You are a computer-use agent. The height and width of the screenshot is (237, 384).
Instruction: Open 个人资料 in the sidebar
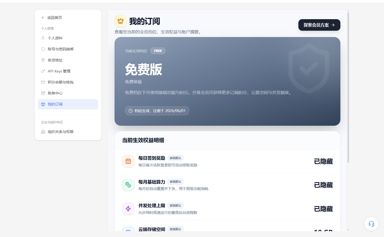pyautogui.click(x=68, y=38)
